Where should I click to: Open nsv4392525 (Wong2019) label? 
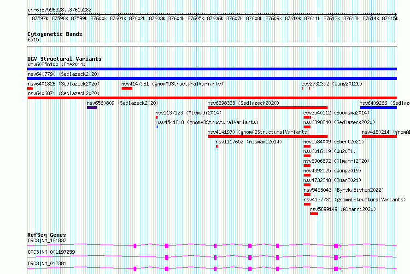[x=332, y=171]
